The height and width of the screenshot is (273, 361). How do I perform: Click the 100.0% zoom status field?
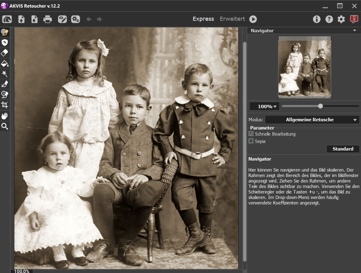(x=22, y=271)
